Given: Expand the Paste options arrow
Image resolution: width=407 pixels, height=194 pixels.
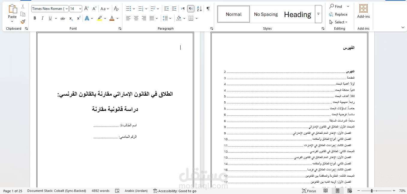Looking at the screenshot, I should pyautogui.click(x=12, y=21).
